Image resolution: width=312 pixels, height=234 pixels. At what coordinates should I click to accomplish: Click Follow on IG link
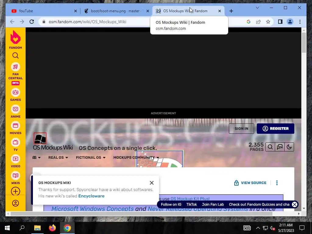[171, 204]
